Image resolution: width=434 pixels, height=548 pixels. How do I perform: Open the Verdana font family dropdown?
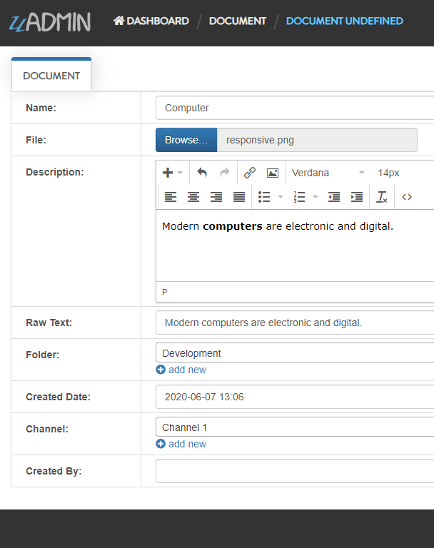pyautogui.click(x=328, y=173)
